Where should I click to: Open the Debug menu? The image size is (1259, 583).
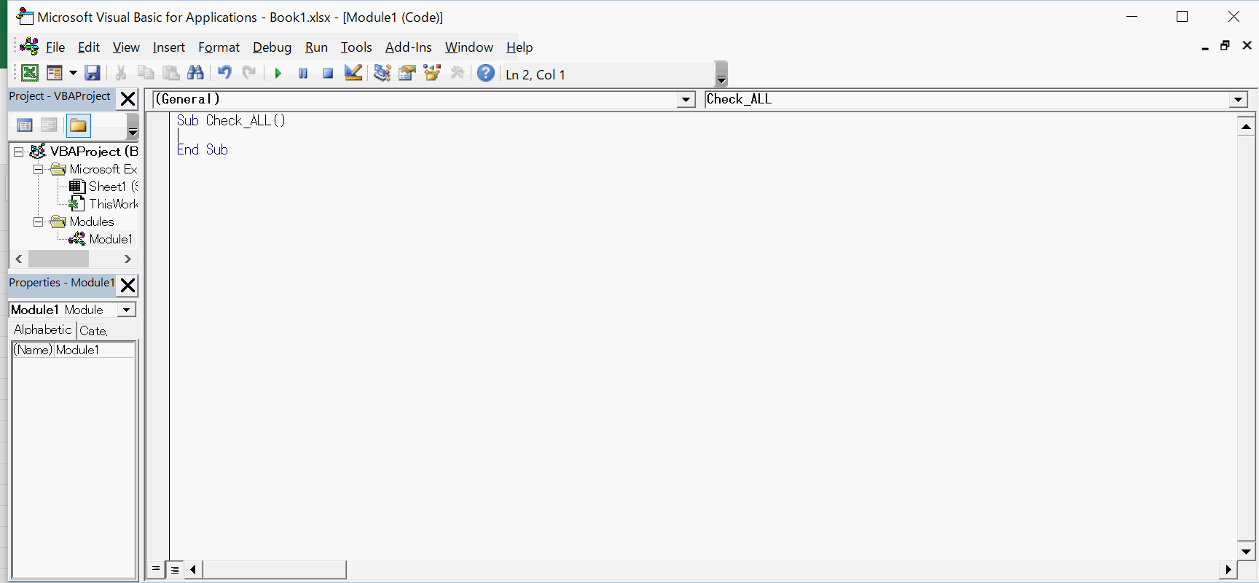pos(272,47)
